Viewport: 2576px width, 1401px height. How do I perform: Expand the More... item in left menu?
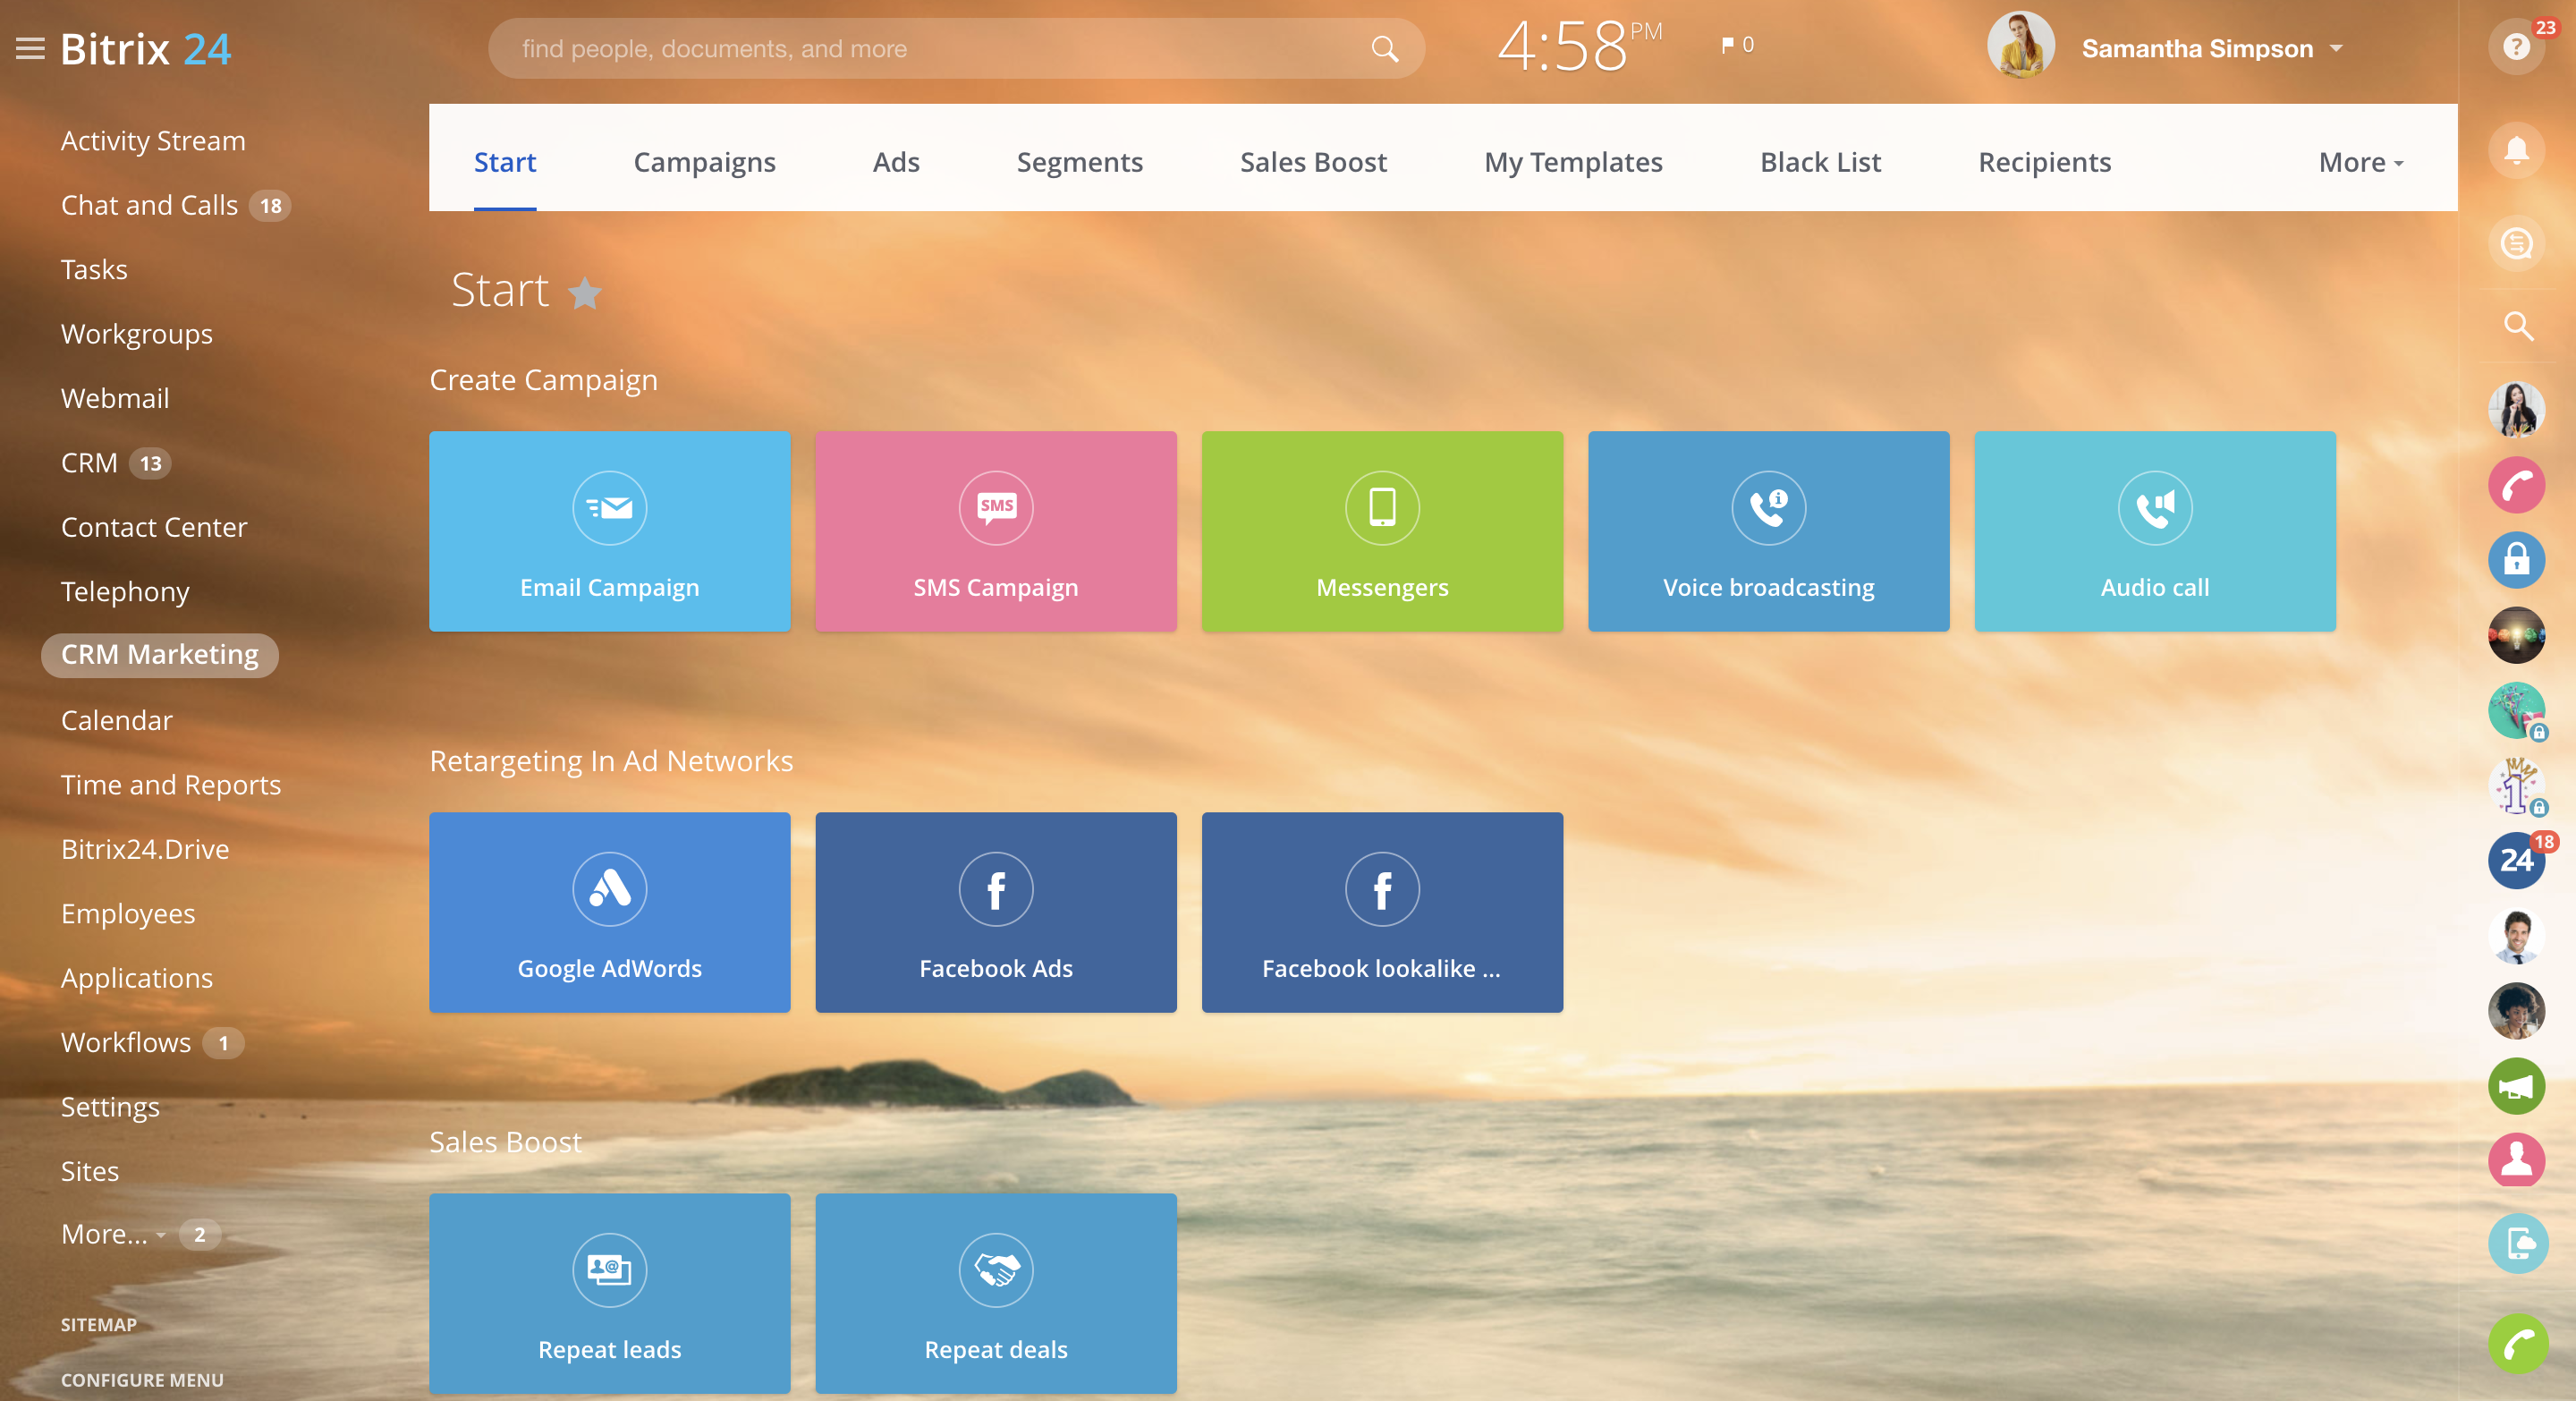112,1234
